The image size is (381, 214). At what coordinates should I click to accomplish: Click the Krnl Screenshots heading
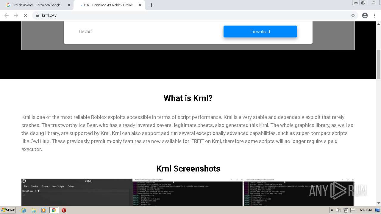coord(188,169)
